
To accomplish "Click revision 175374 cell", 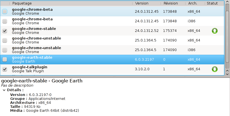I will (x=170, y=31).
